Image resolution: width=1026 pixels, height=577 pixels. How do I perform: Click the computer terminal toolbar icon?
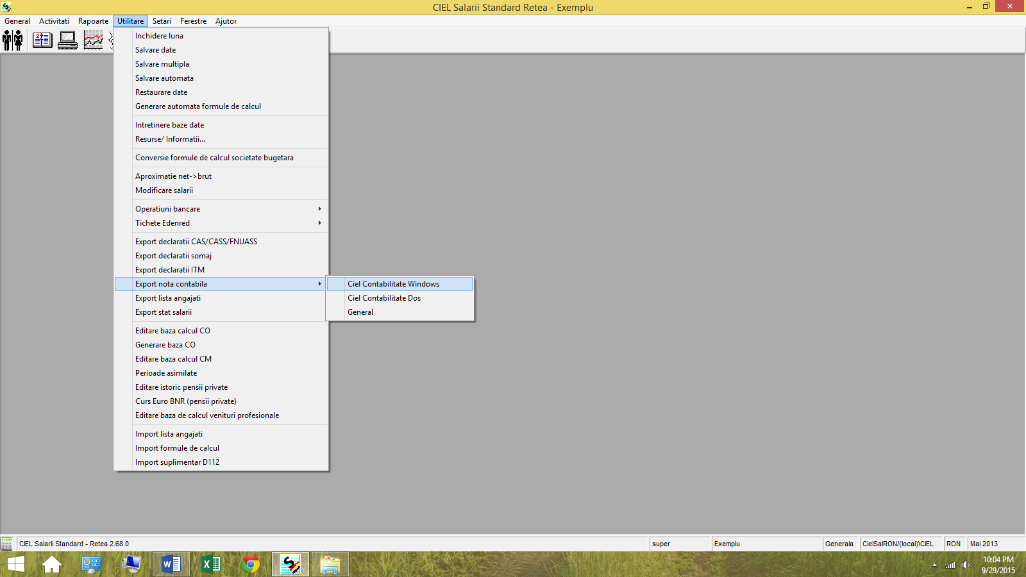tap(67, 40)
